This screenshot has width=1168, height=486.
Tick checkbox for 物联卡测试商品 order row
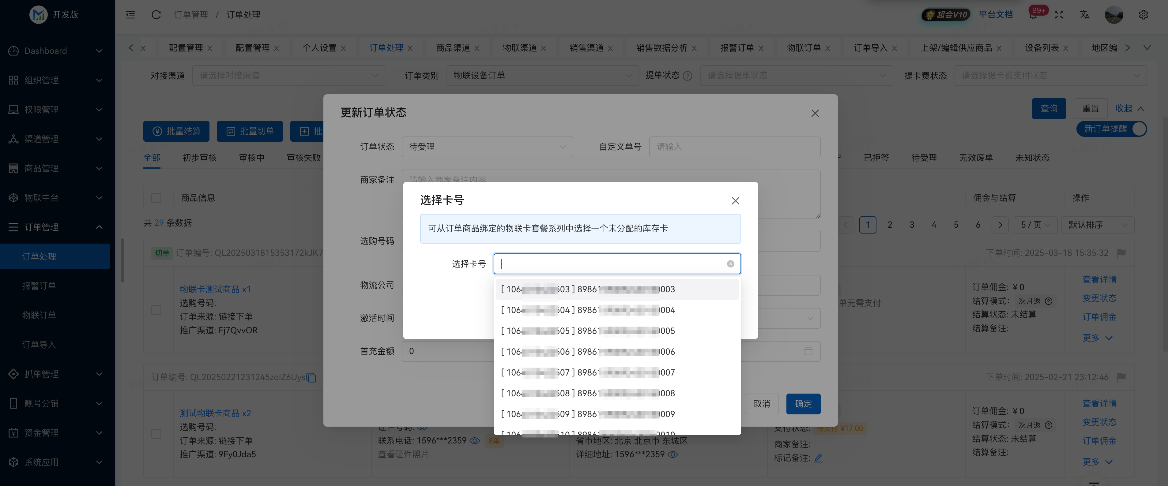[x=156, y=310]
